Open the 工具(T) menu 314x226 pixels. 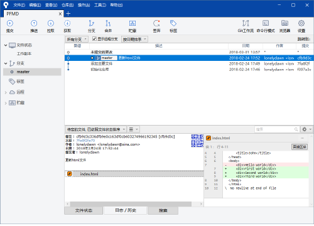(100, 5)
